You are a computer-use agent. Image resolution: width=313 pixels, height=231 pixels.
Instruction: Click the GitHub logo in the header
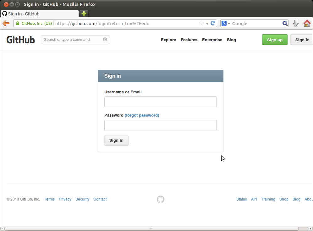20,40
